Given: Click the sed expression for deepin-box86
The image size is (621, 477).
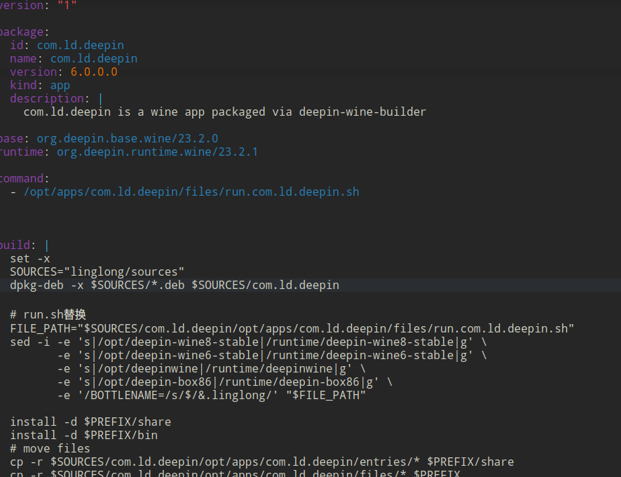Looking at the screenshot, I should [225, 382].
